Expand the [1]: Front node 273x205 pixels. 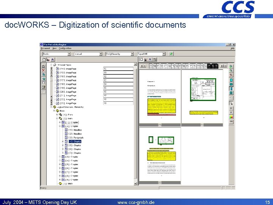tap(57, 115)
